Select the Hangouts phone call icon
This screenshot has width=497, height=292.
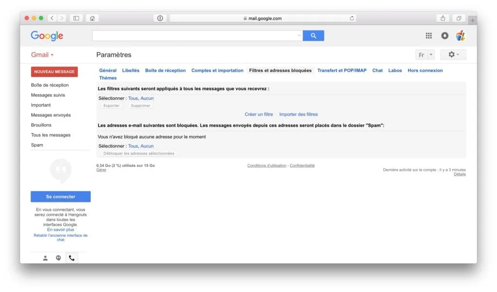click(72, 258)
